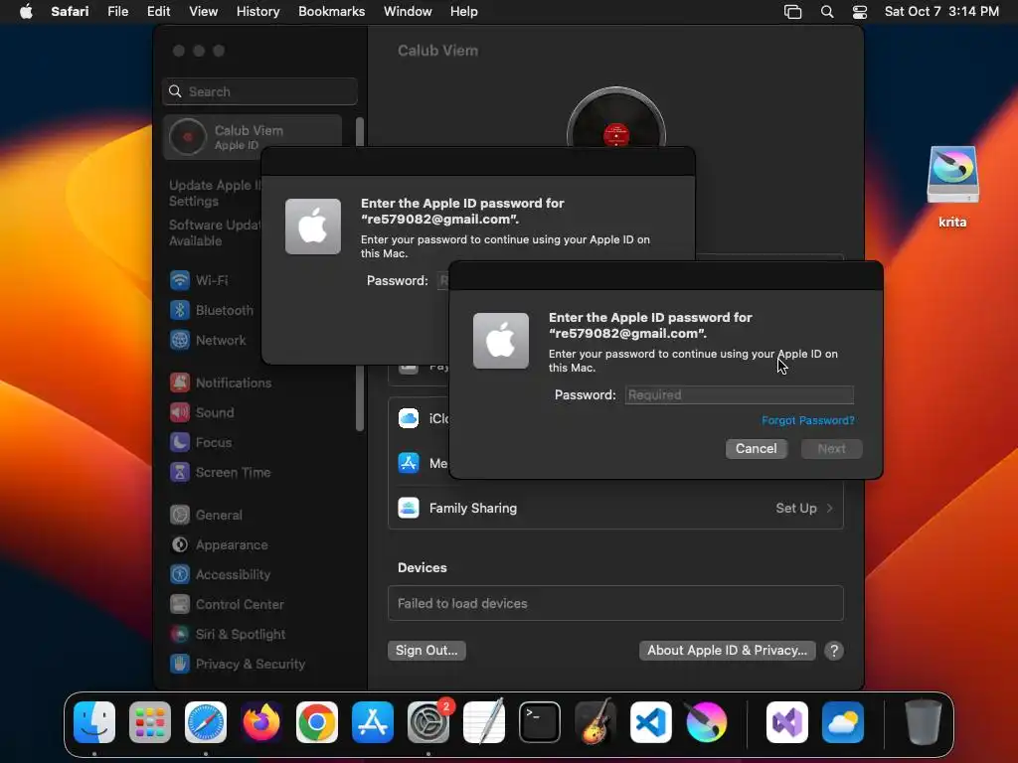Click the Family Sharing icon
This screenshot has width=1018, height=763.
tap(409, 508)
